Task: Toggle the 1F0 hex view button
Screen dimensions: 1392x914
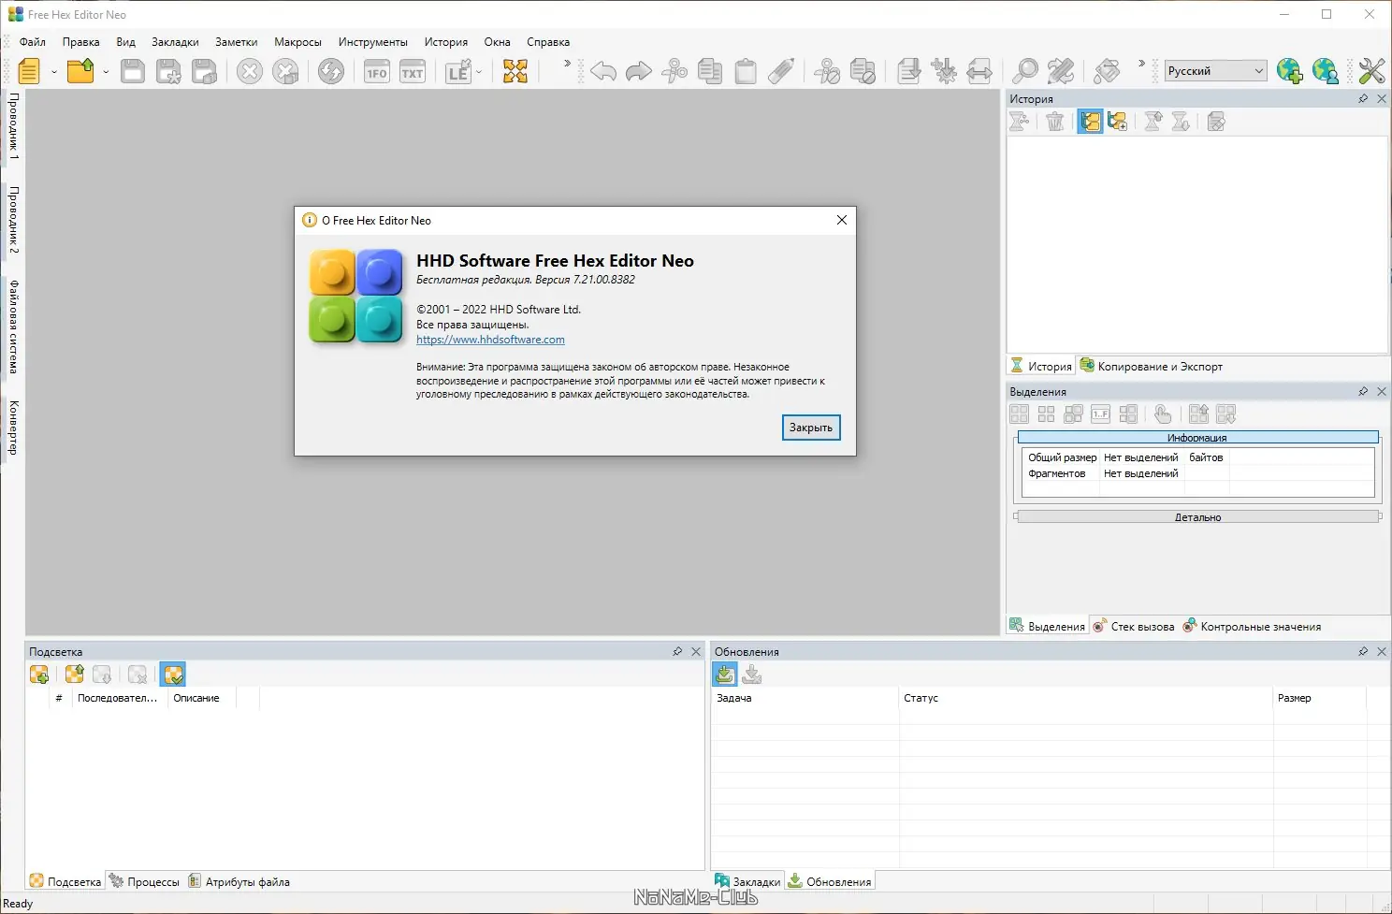Action: (x=377, y=72)
